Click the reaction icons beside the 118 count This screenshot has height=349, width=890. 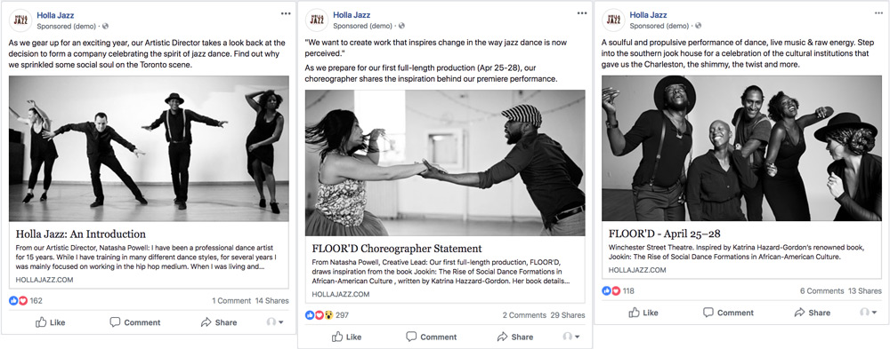click(611, 290)
